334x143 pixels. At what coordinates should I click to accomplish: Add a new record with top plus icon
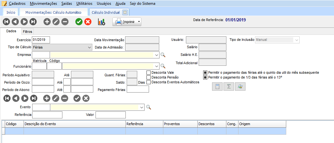click(x=47, y=22)
